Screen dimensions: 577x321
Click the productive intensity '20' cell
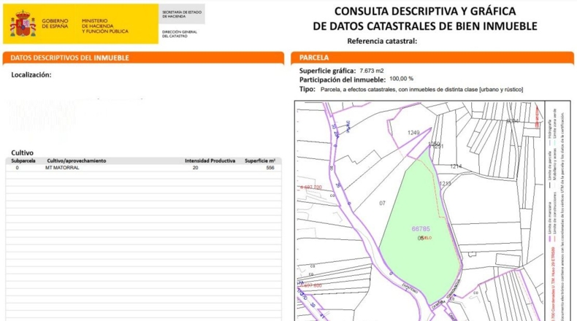tap(196, 168)
